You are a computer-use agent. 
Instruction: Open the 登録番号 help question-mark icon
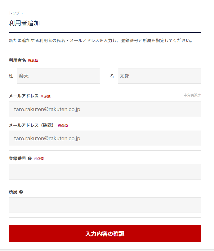[x=30, y=158]
